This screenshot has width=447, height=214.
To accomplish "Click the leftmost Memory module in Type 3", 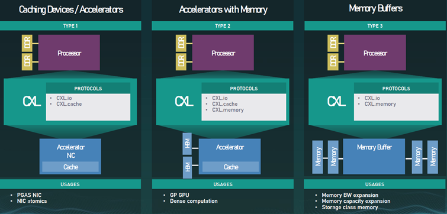I will [x=317, y=157].
